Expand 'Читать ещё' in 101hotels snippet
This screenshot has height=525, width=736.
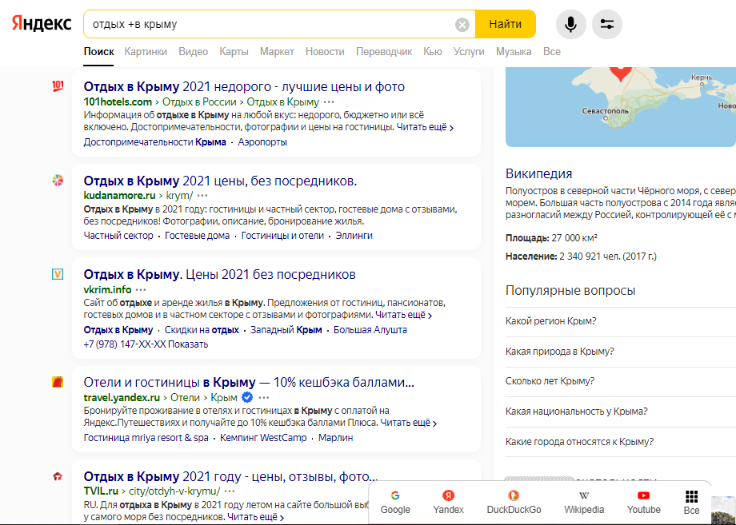coord(425,127)
